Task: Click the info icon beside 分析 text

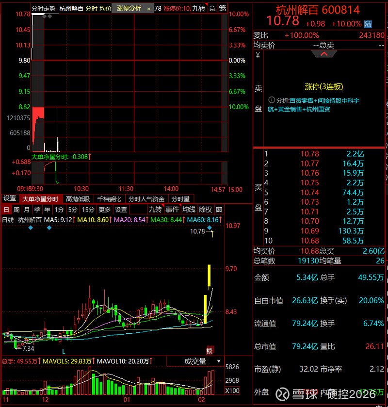Action: (272, 100)
